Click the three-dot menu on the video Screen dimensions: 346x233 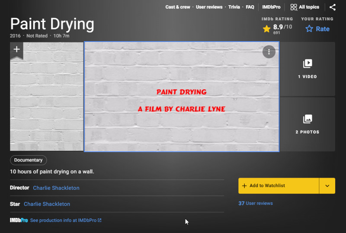point(269,52)
